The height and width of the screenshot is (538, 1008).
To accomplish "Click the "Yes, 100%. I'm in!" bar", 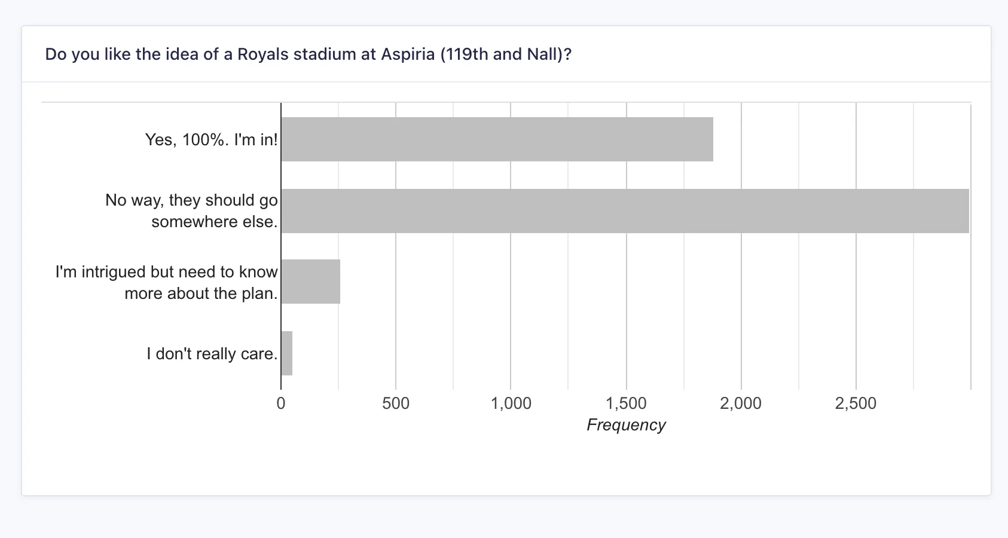I will 497,139.
